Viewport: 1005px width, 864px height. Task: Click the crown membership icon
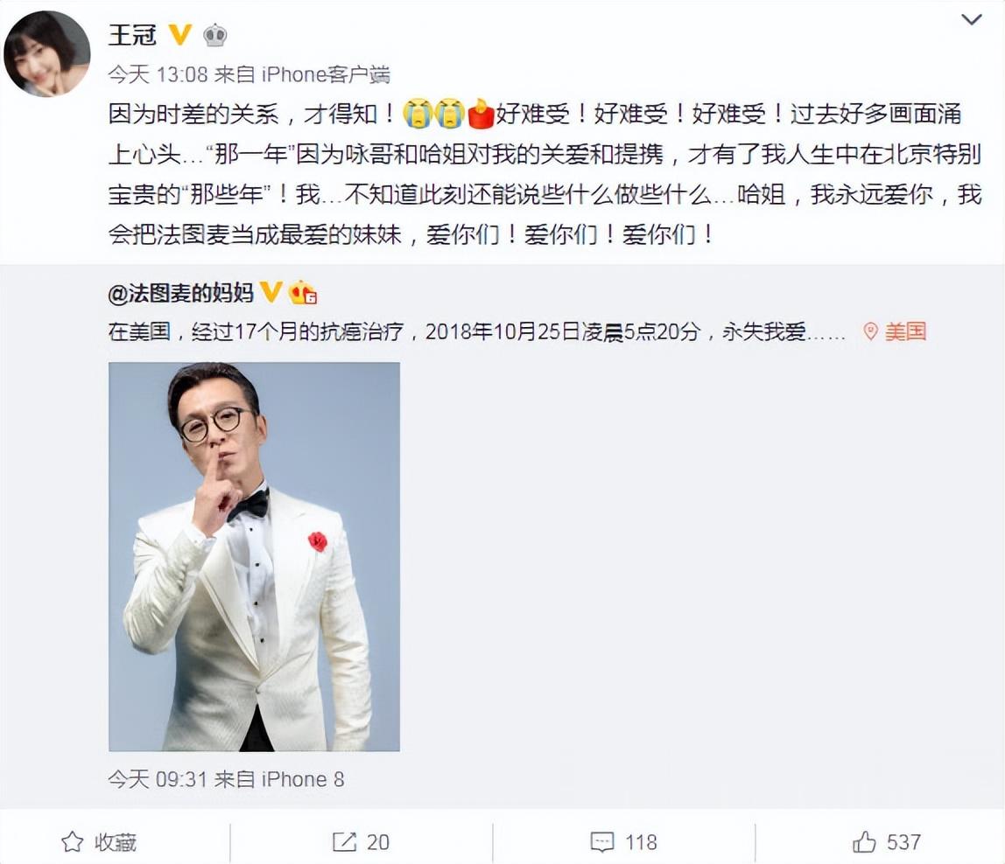coord(215,35)
